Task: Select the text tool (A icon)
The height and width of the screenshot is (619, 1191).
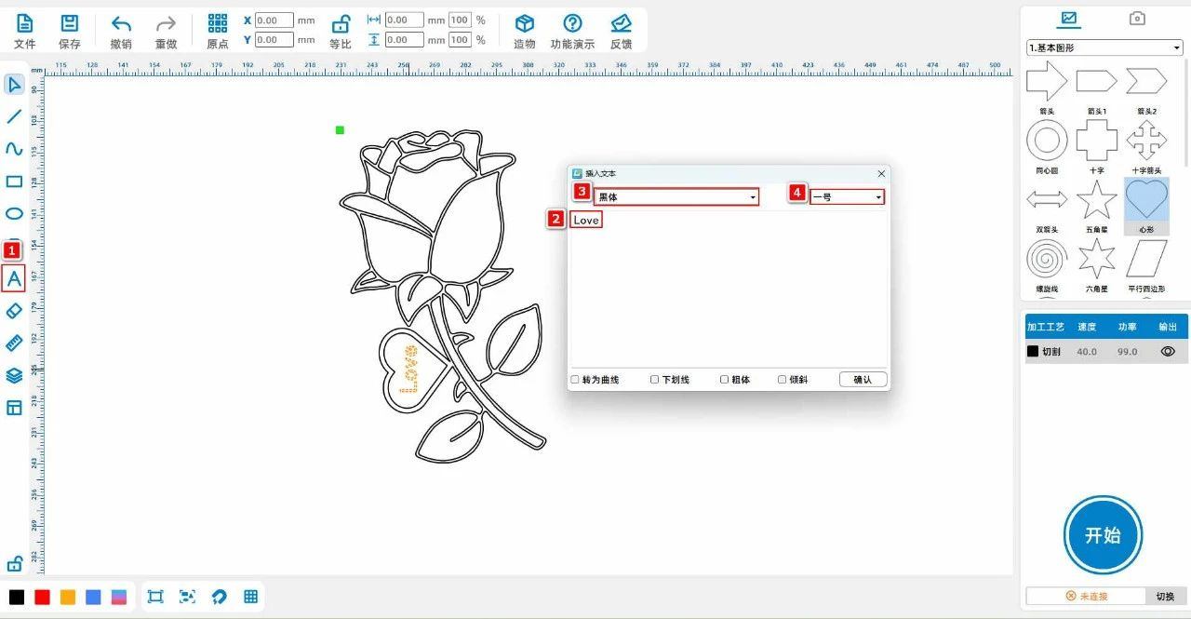Action: (x=14, y=278)
